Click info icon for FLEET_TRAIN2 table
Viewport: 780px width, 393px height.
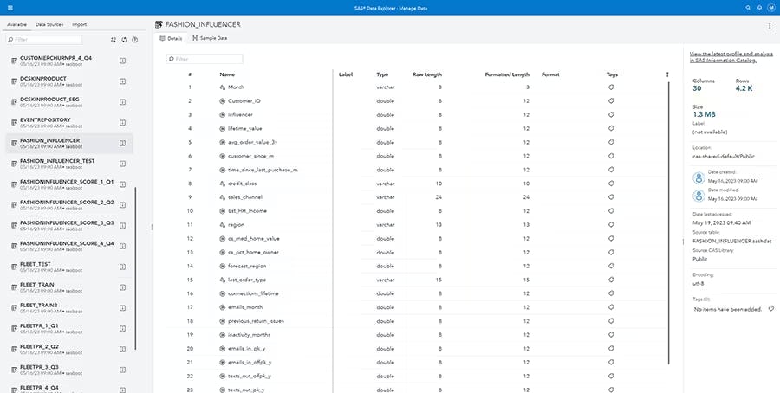(x=122, y=308)
